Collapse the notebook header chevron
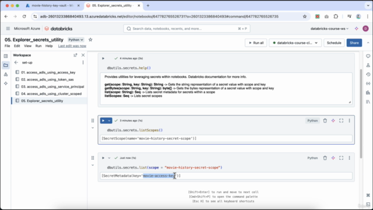The image size is (373, 210). coord(368,43)
